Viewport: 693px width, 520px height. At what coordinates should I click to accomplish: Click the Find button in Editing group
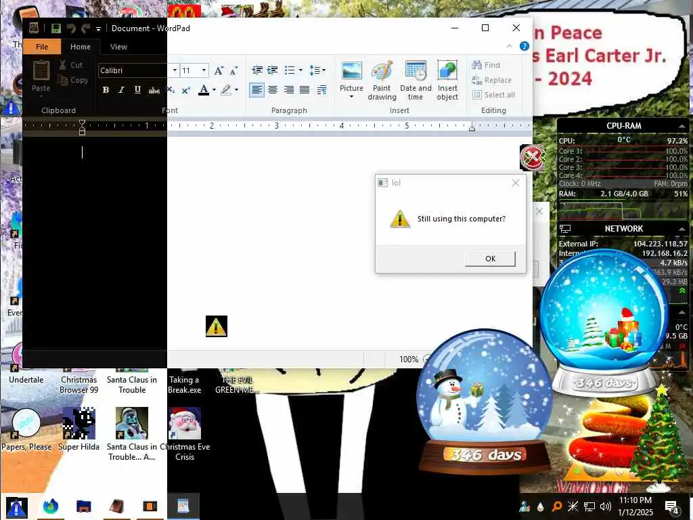[x=486, y=65]
